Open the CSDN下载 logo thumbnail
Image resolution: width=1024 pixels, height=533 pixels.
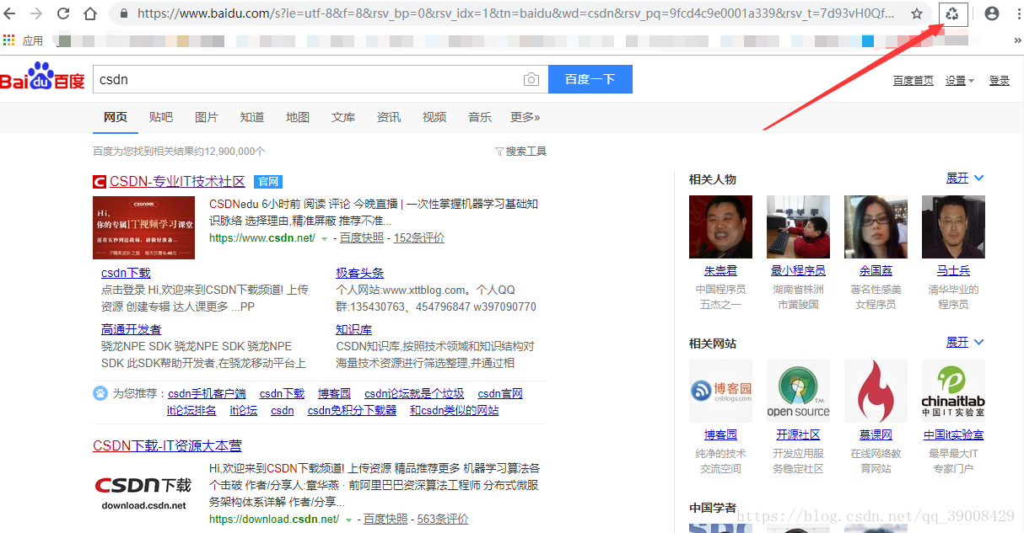pos(143,493)
